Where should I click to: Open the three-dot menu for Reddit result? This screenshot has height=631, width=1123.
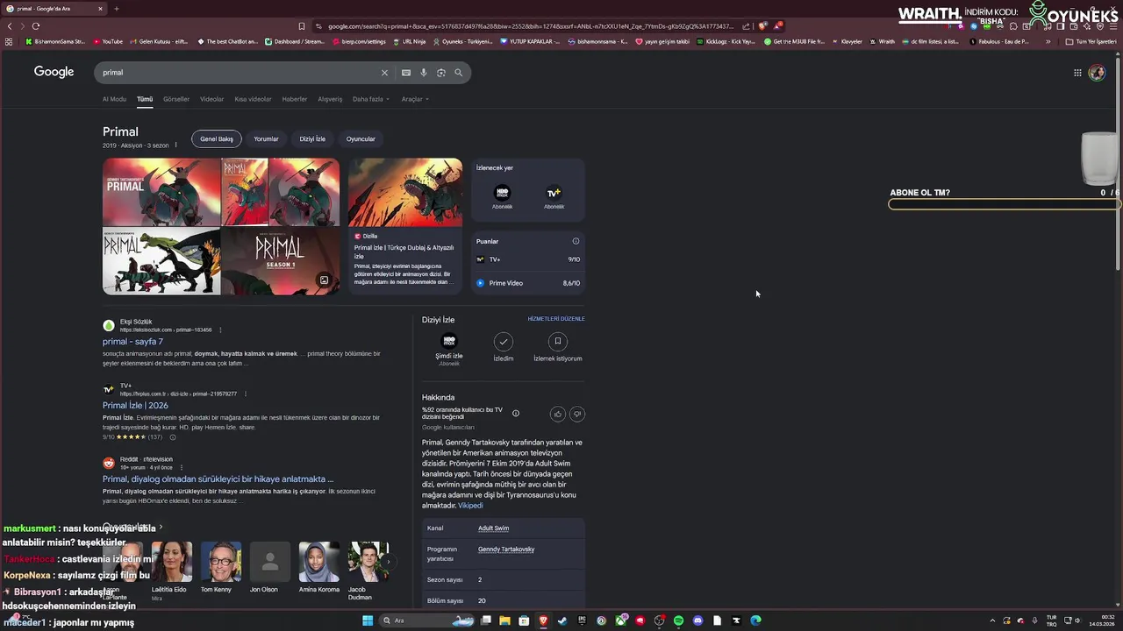point(181,467)
